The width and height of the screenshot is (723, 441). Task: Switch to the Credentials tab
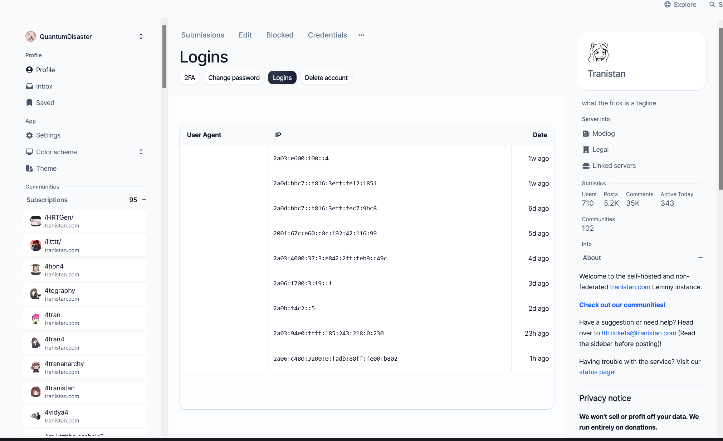pyautogui.click(x=327, y=35)
